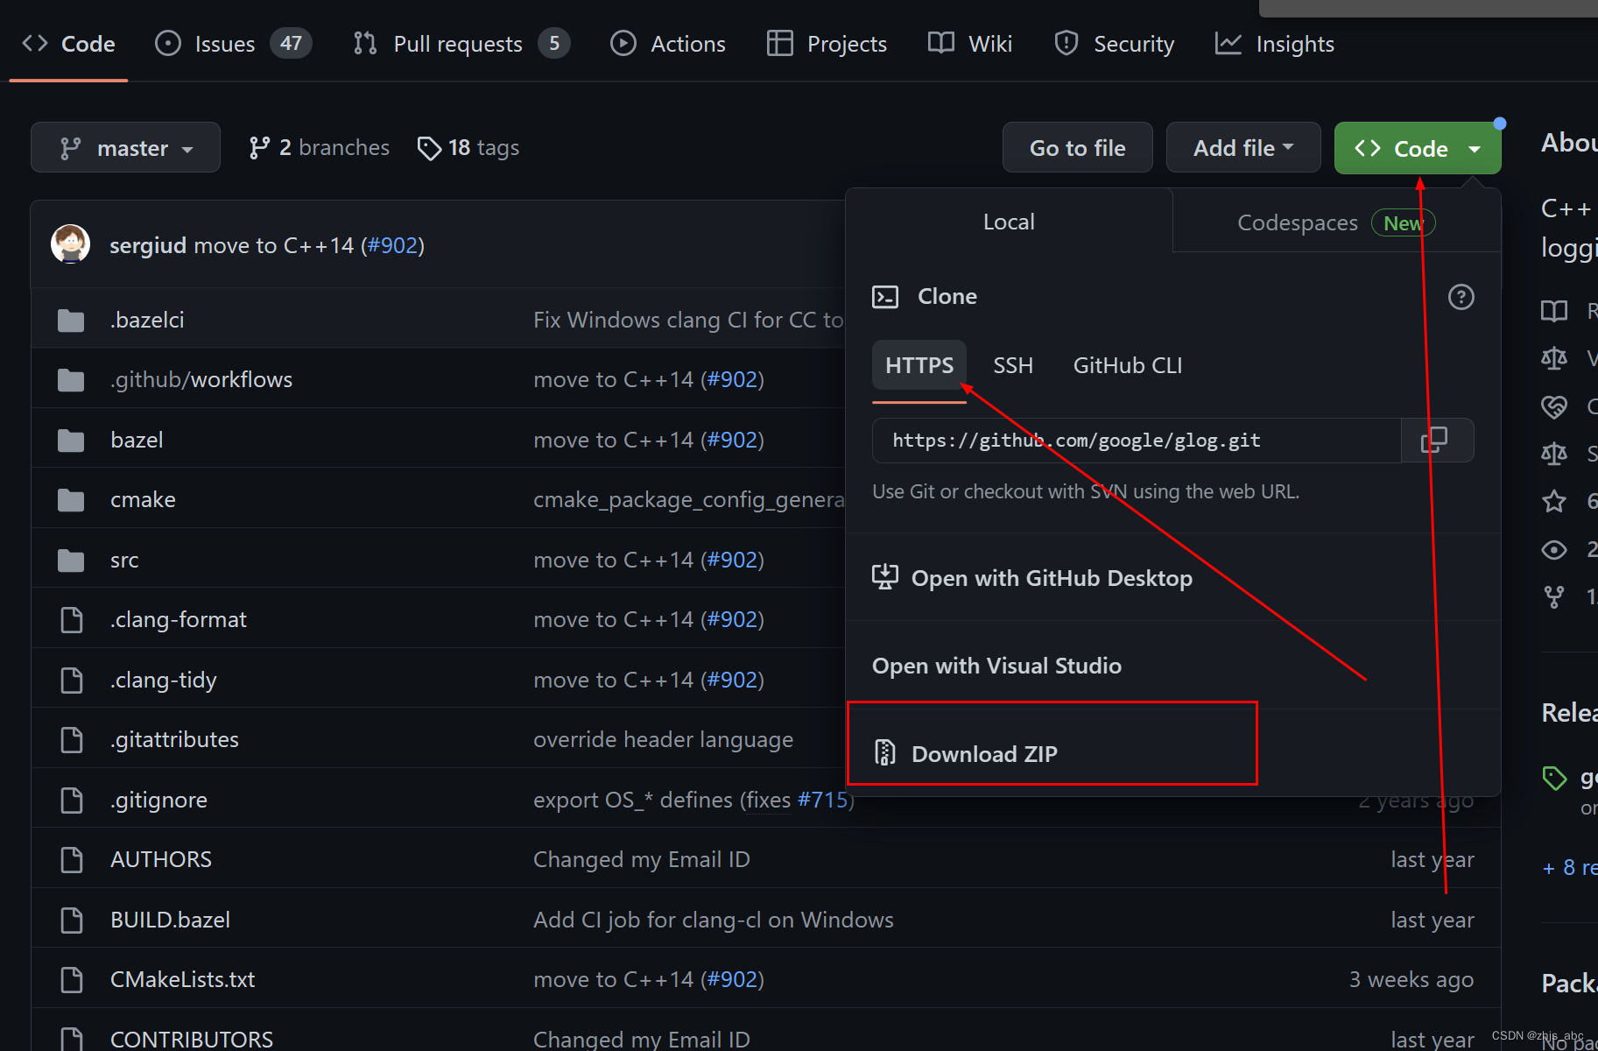Viewport: 1598px width, 1051px height.
Task: Click the Go to file button
Action: pyautogui.click(x=1077, y=148)
